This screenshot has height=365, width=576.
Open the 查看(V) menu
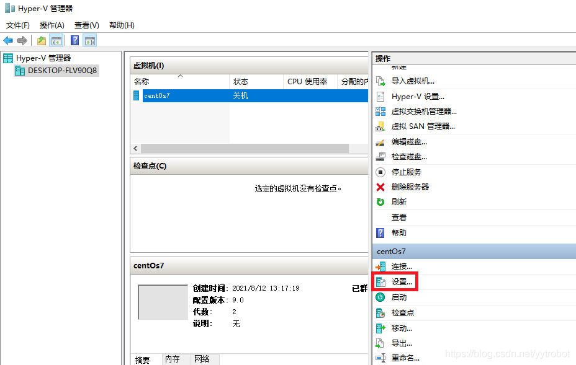tap(87, 25)
